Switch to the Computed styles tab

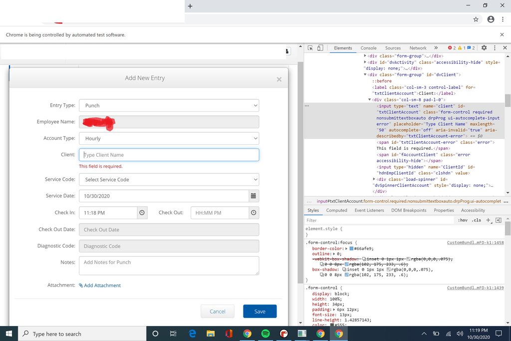point(336,210)
